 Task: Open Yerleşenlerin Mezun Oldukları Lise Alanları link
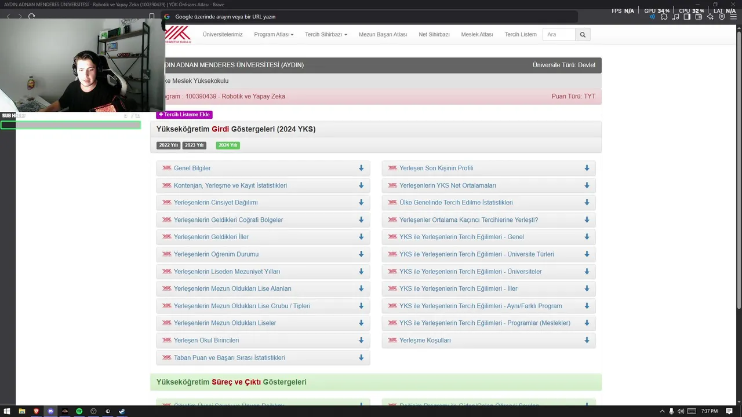(232, 288)
